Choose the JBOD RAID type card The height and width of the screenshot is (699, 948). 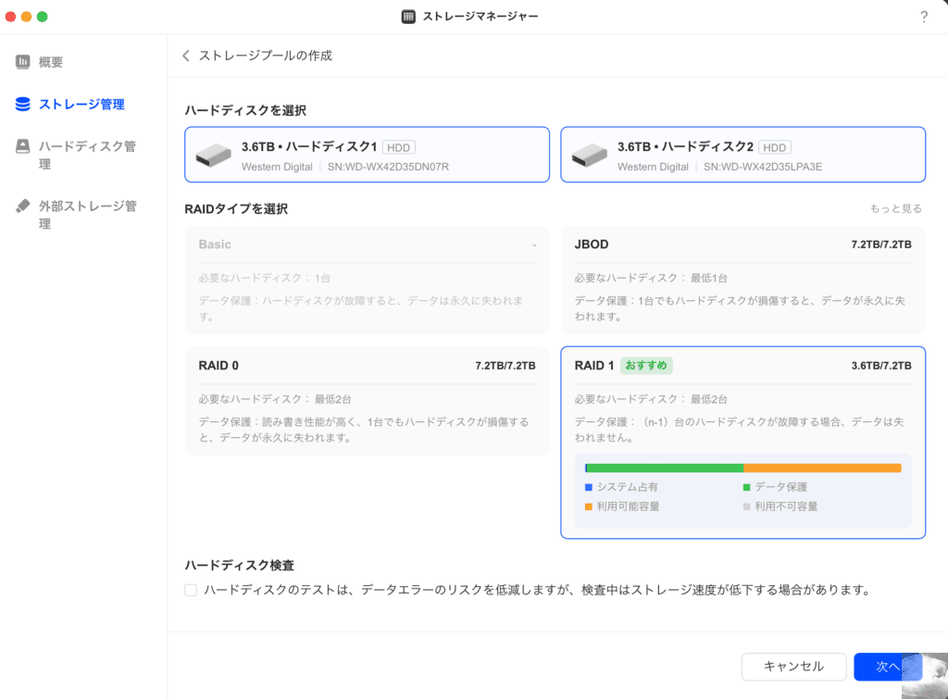742,280
